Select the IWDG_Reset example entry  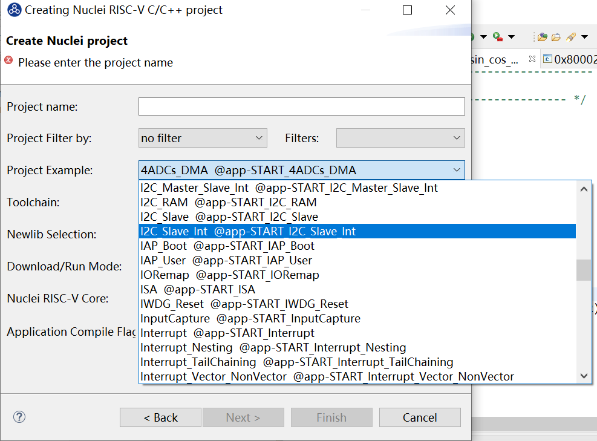(x=244, y=304)
